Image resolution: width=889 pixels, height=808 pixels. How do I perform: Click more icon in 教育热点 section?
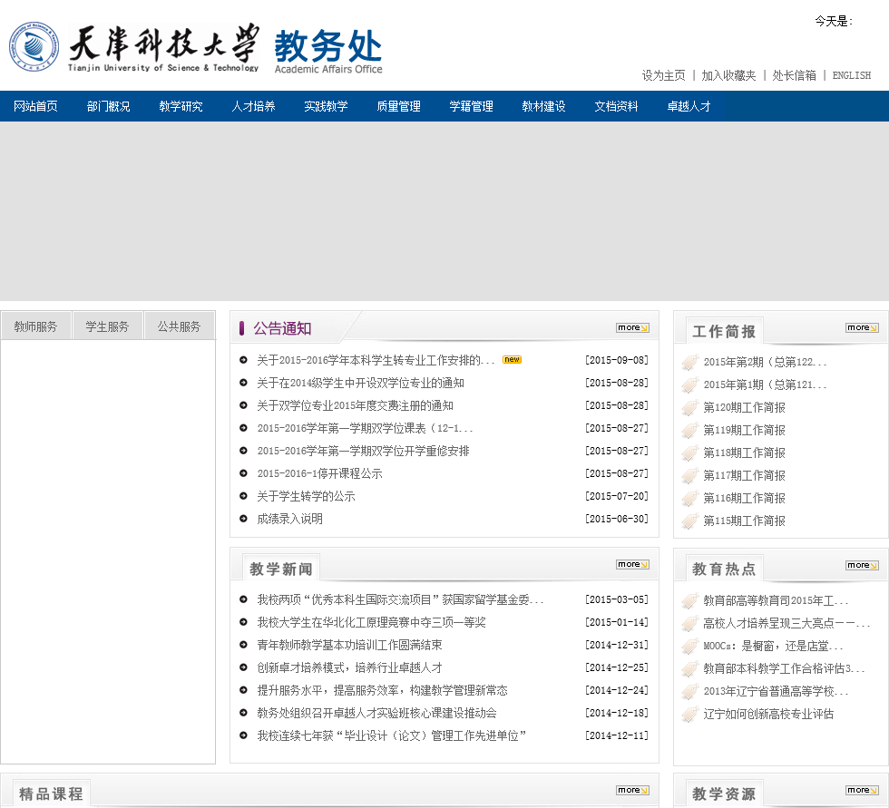(x=862, y=566)
